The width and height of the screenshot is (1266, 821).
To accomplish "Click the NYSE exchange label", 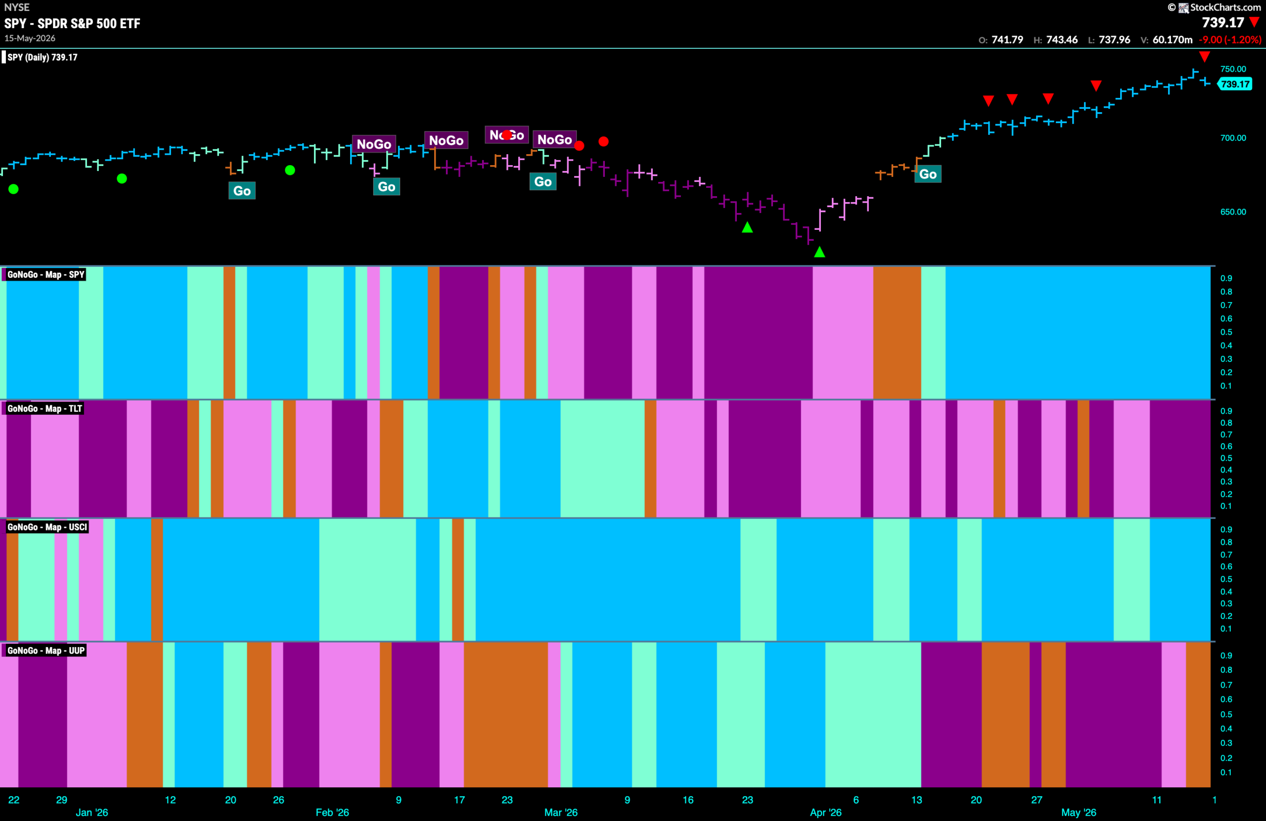I will tap(17, 7).
